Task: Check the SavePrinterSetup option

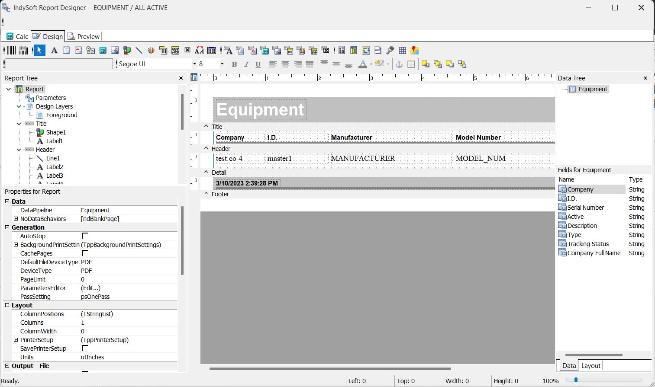Action: pyautogui.click(x=85, y=349)
